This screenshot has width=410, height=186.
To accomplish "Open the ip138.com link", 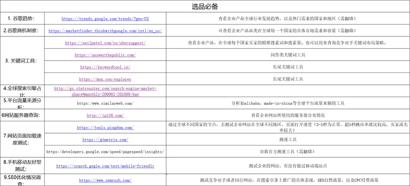I will [105, 115].
